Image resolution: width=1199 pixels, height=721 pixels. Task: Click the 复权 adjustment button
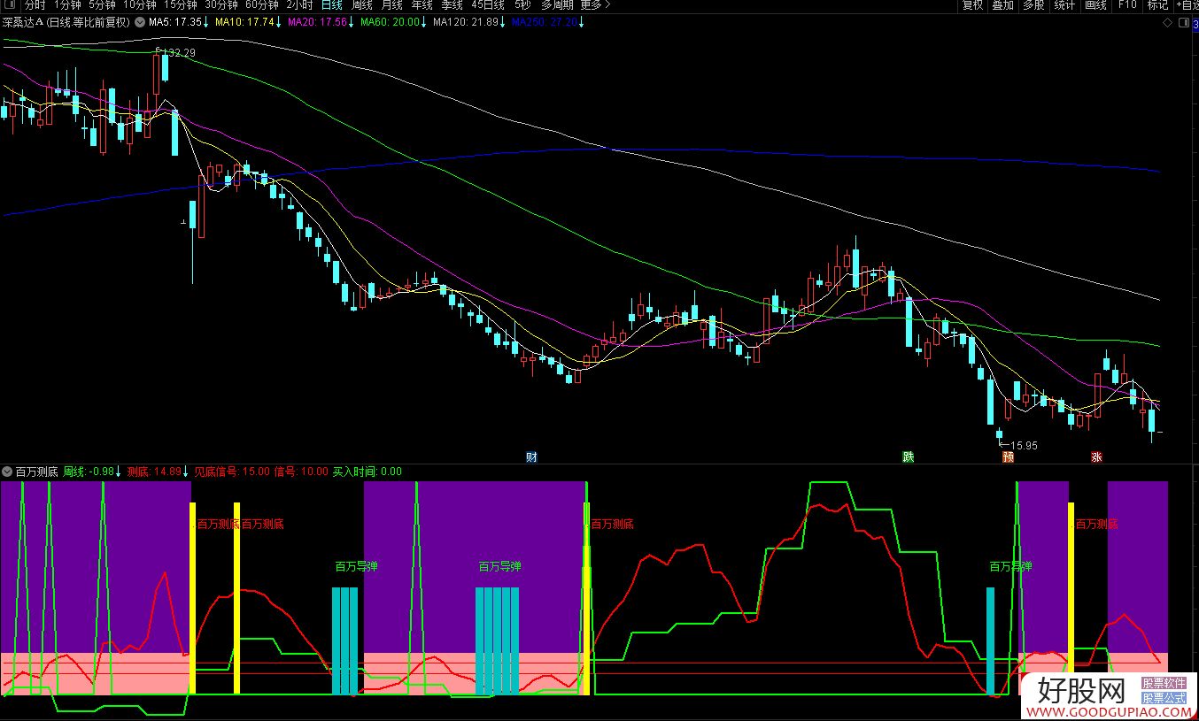point(972,5)
